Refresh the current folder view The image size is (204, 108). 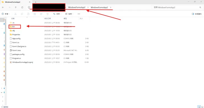pyautogui.click(x=22, y=7)
